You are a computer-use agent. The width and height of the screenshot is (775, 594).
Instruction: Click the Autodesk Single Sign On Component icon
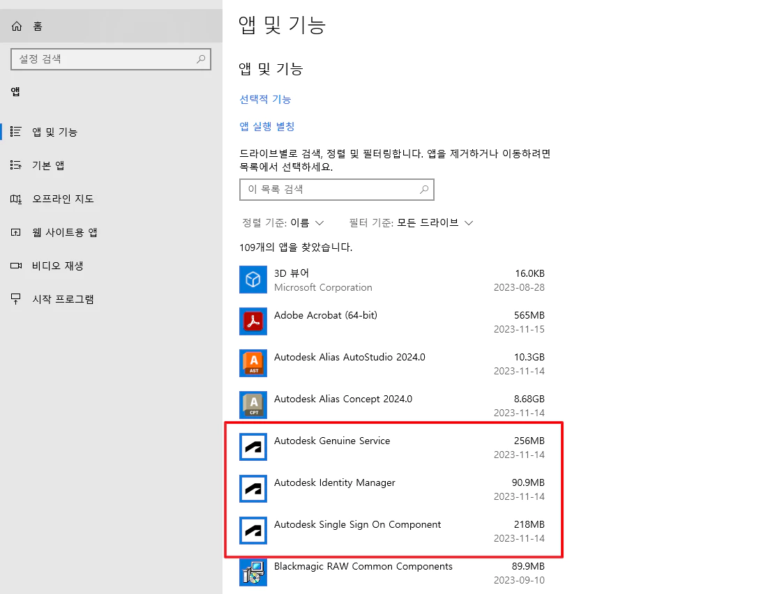pos(253,531)
